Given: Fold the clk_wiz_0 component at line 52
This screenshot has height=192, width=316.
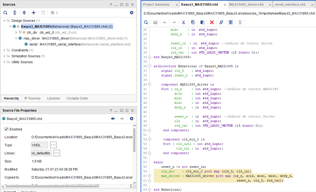Looking at the screenshot, I should tap(150, 139).
